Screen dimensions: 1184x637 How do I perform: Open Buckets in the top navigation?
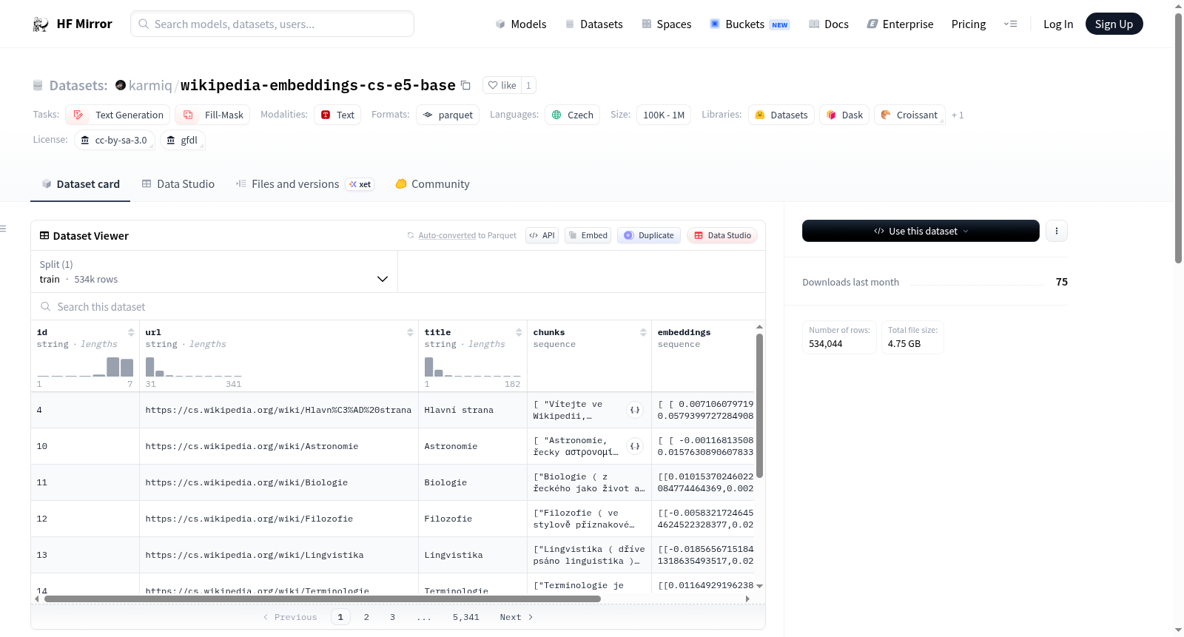(x=750, y=24)
